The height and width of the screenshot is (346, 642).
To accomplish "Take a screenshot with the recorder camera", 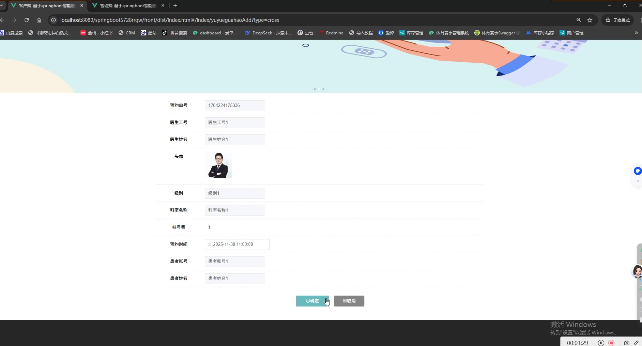I will point(626,343).
